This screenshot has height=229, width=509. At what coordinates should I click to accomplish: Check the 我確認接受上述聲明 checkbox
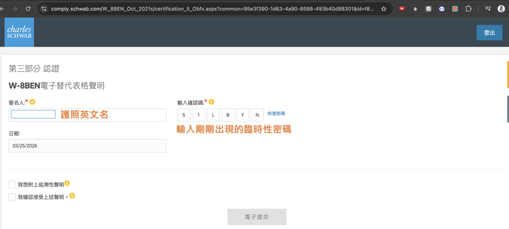tap(12, 197)
